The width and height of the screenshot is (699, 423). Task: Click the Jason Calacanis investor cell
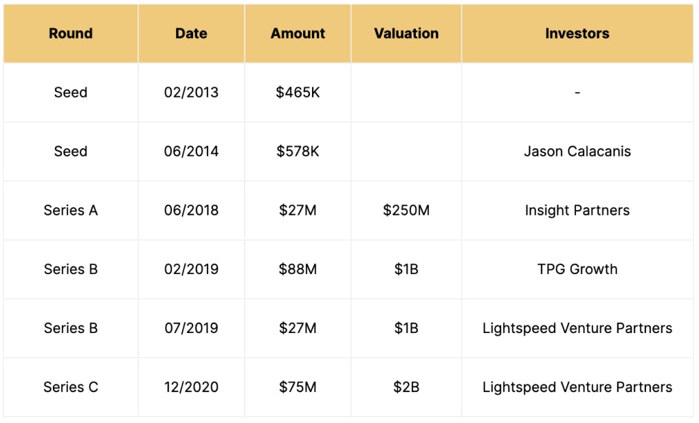pos(577,151)
